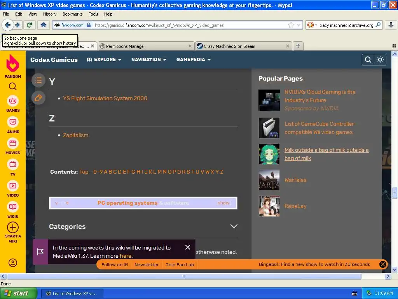Jump to Top in Contents

coord(84,172)
